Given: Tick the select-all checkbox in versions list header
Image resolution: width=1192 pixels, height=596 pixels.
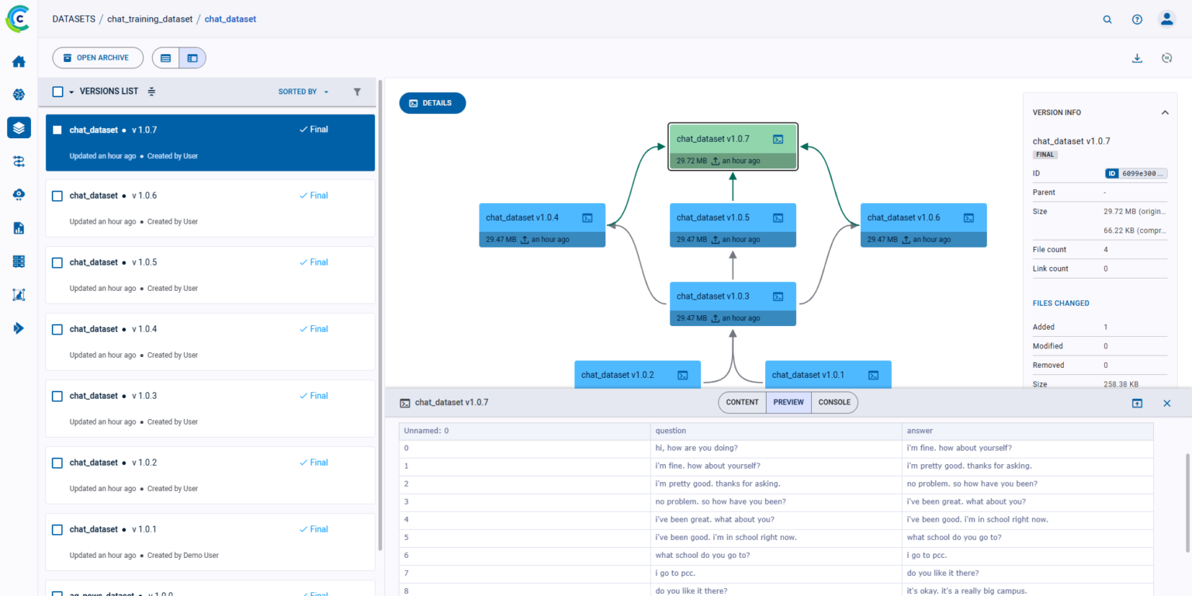Looking at the screenshot, I should [57, 91].
